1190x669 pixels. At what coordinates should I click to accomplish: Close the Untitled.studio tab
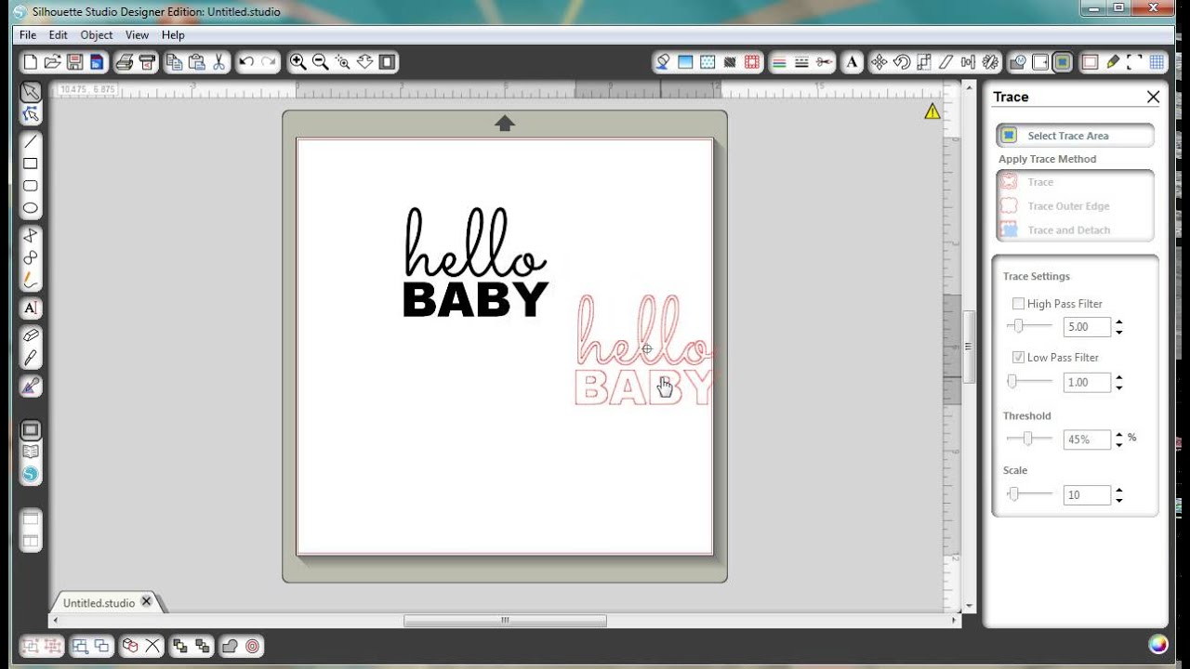pos(146,602)
